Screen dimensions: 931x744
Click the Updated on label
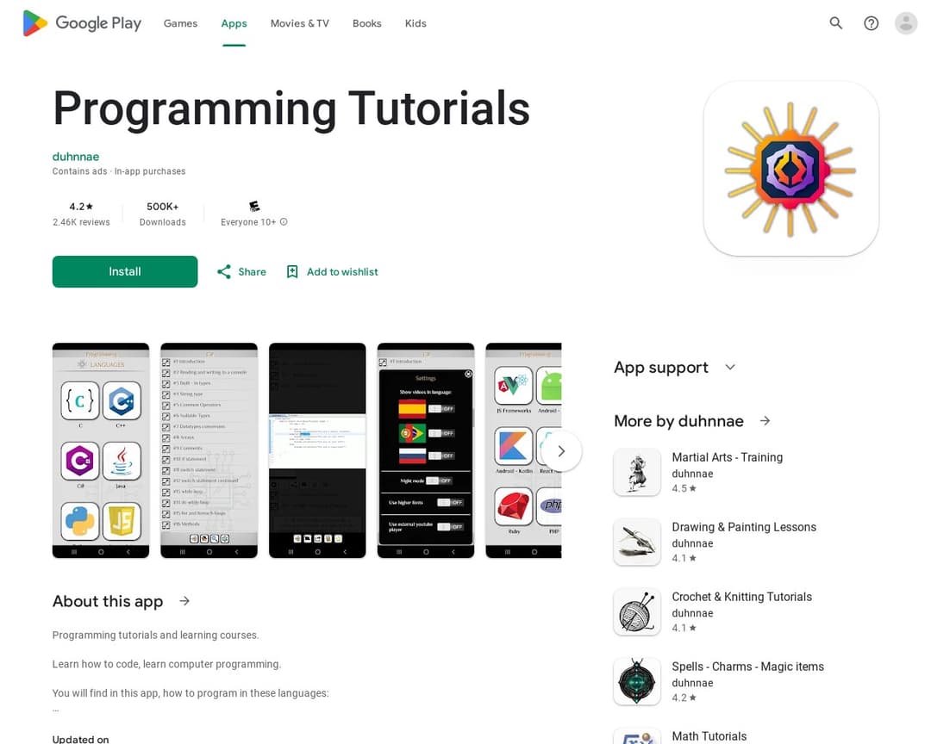(81, 739)
